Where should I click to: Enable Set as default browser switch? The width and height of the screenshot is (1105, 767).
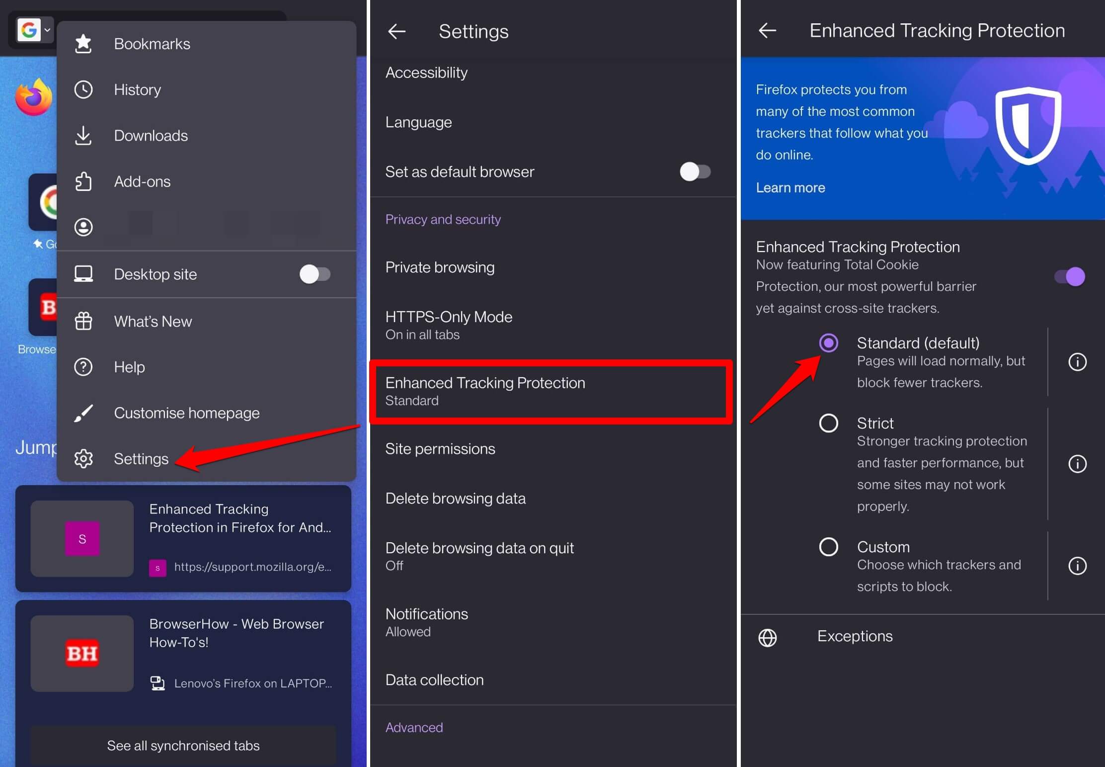[695, 172]
